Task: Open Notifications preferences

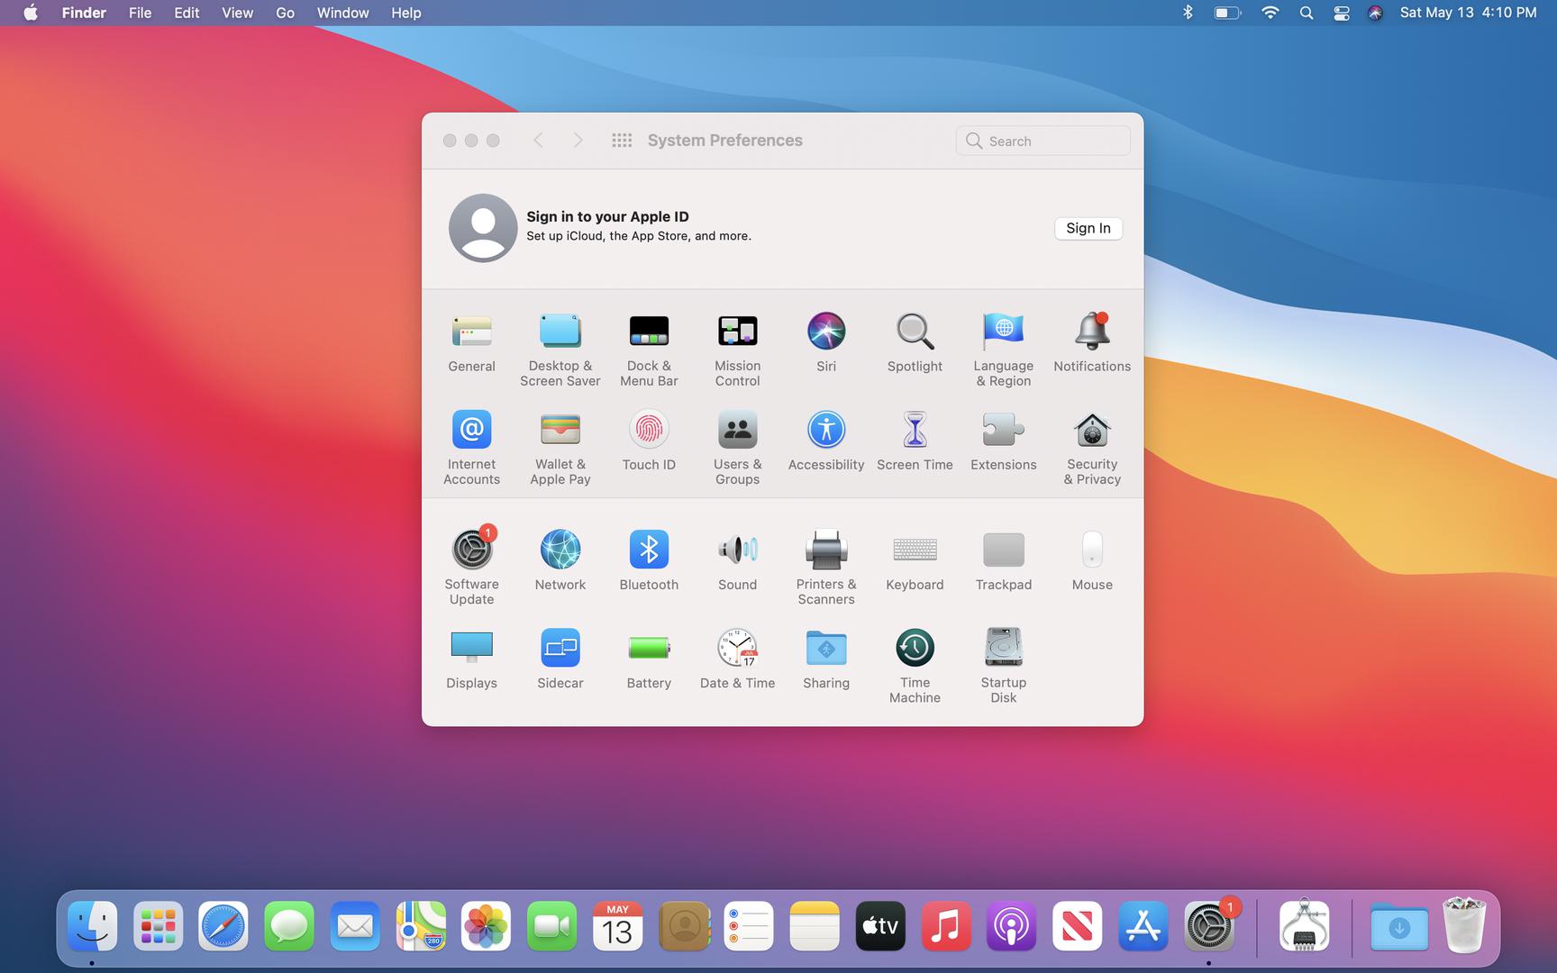Action: 1092,343
